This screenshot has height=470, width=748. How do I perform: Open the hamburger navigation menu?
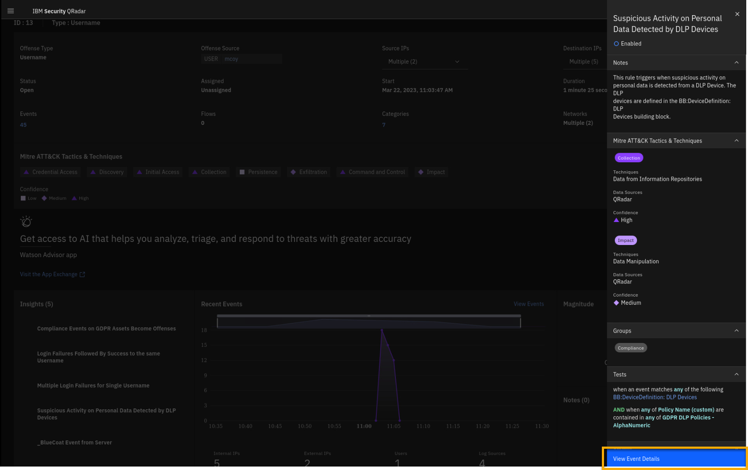click(x=11, y=11)
